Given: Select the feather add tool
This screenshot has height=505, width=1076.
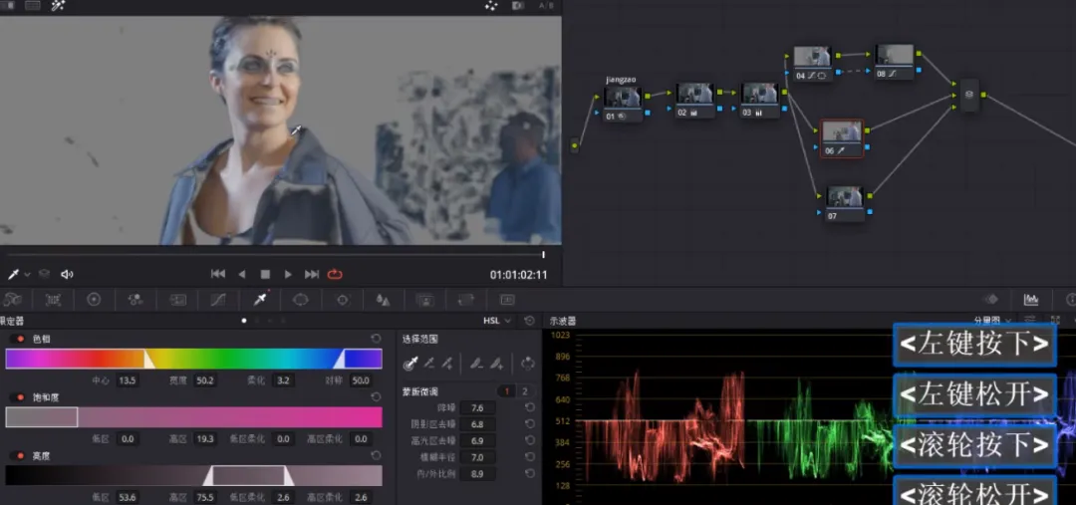Looking at the screenshot, I should tap(497, 364).
